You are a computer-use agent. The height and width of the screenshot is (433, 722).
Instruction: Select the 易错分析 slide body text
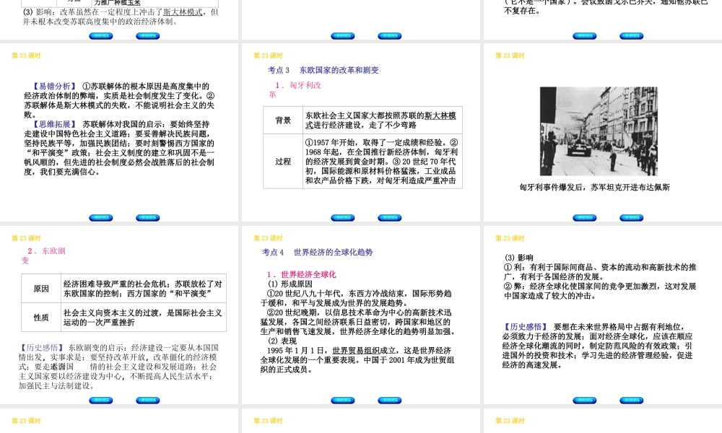click(119, 129)
